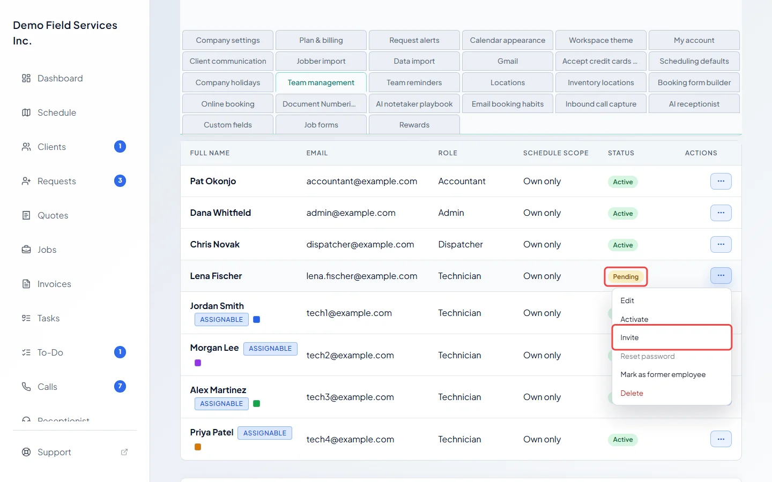The width and height of the screenshot is (772, 482).
Task: Click the external link icon beside Support
Action: 124,452
